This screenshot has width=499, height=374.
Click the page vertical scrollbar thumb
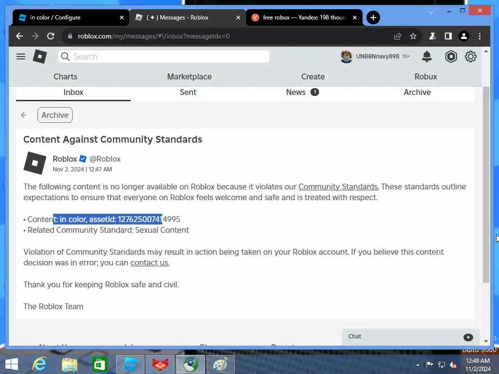coord(486,185)
